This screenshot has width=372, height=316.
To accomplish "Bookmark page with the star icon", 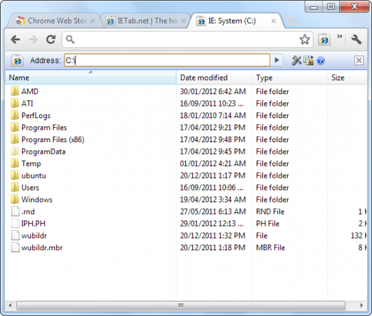I will (305, 39).
